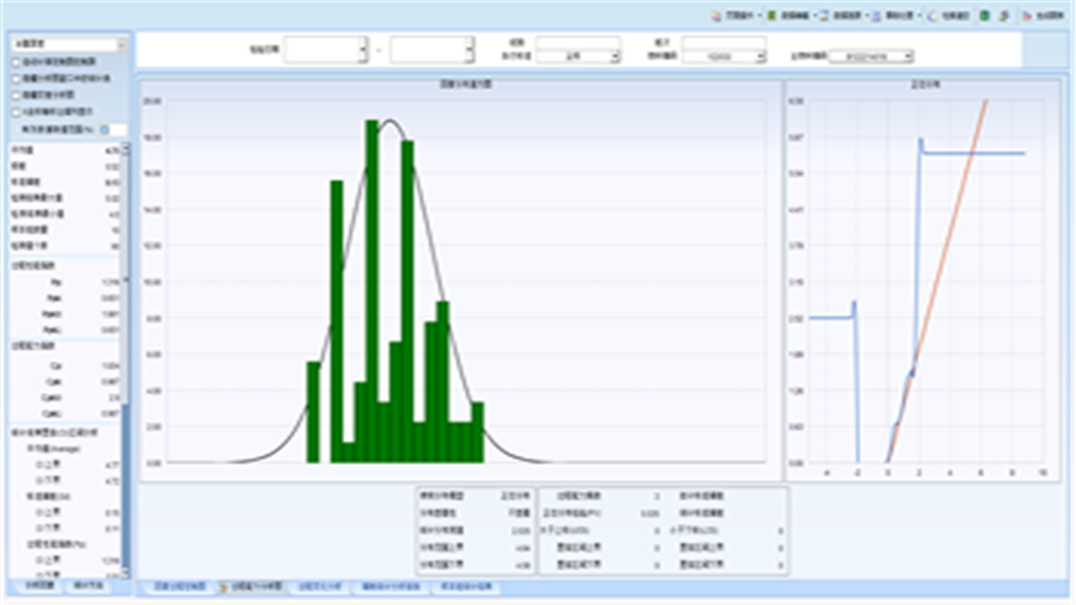Click the circular refresh-style toolbar icon
This screenshot has width=1076, height=605.
932,16
